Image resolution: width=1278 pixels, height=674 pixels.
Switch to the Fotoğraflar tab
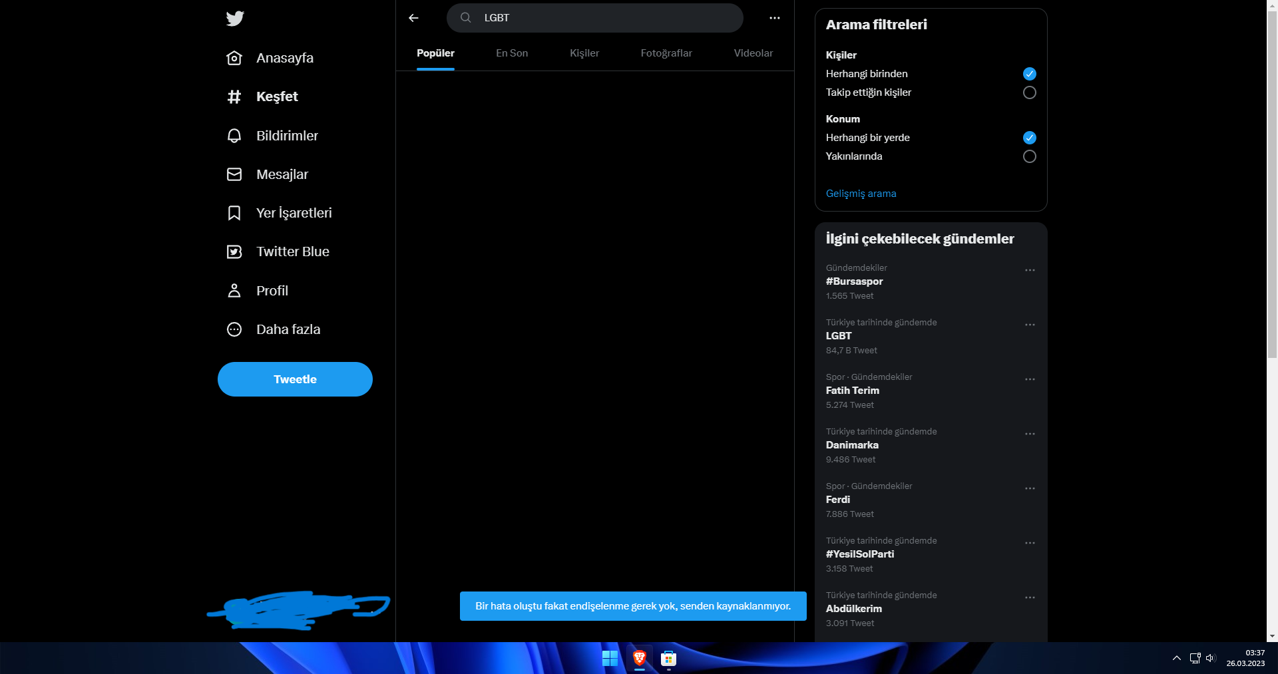[x=666, y=53]
